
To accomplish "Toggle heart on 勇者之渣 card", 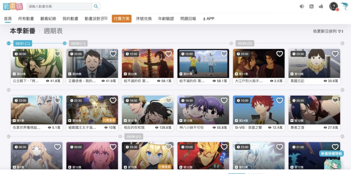I will [x=335, y=101].
